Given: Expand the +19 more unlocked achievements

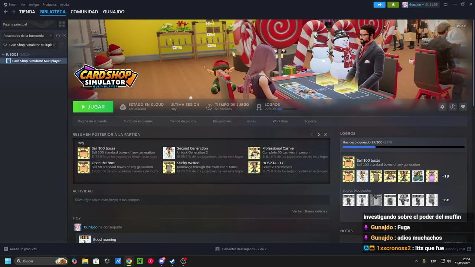Looking at the screenshot, I should [x=445, y=176].
